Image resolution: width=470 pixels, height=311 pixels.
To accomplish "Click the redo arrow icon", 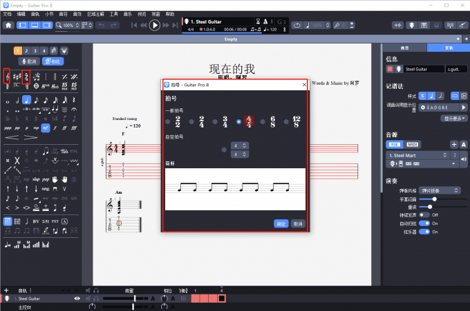I will coord(113,25).
